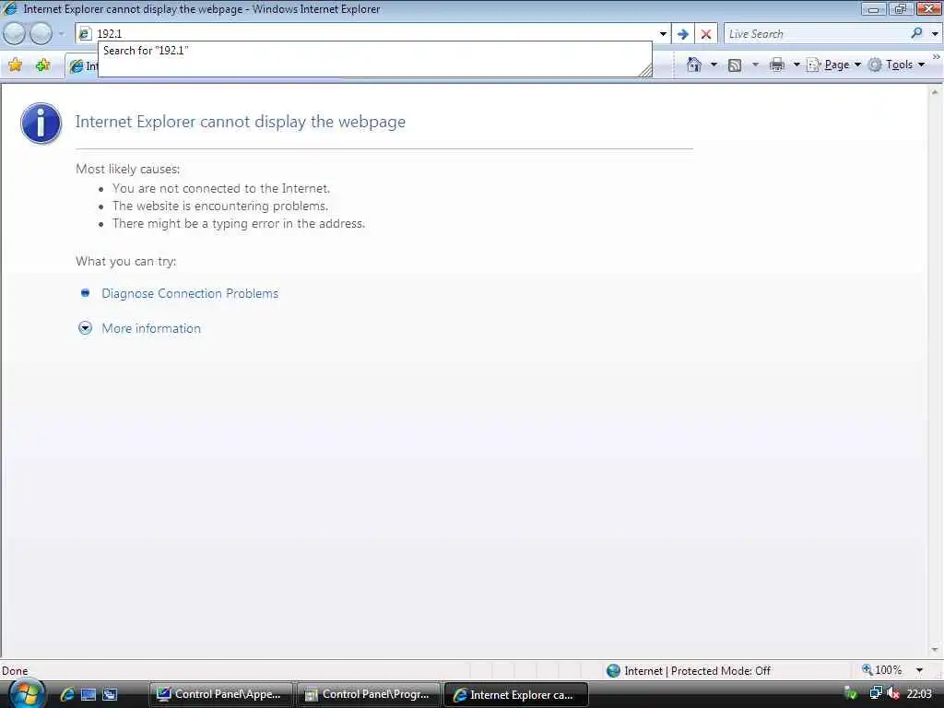The width and height of the screenshot is (944, 708).
Task: Click the More information link
Action: coord(151,328)
